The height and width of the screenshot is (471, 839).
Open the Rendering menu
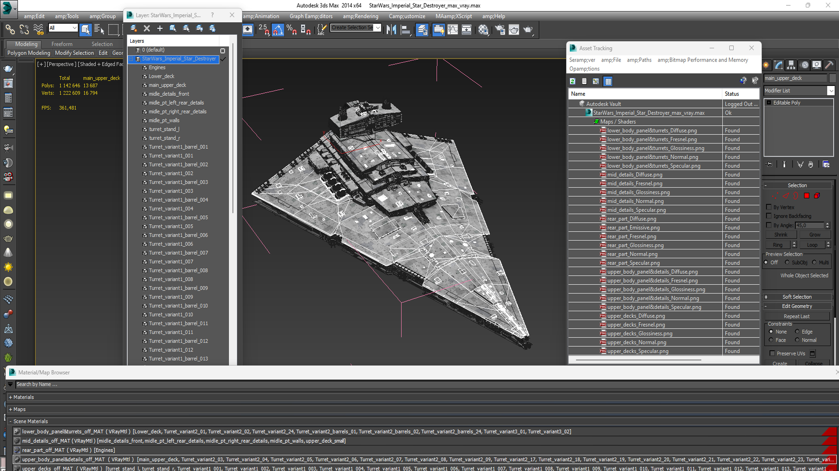pos(361,16)
